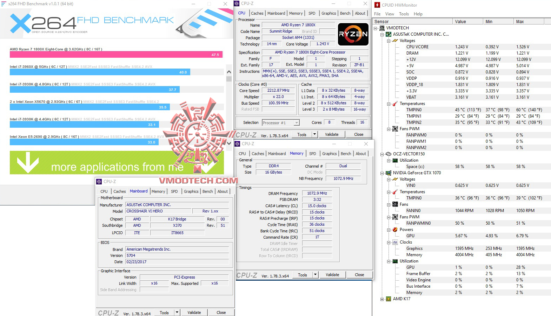Click the Max column header in HWMonitor
The image size is (551, 316).
[529, 22]
